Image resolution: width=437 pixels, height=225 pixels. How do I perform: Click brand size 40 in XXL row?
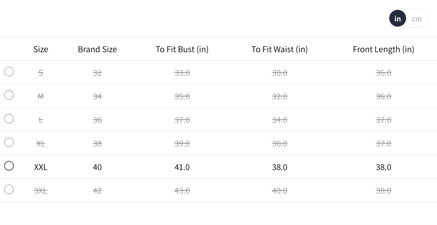pos(97,167)
